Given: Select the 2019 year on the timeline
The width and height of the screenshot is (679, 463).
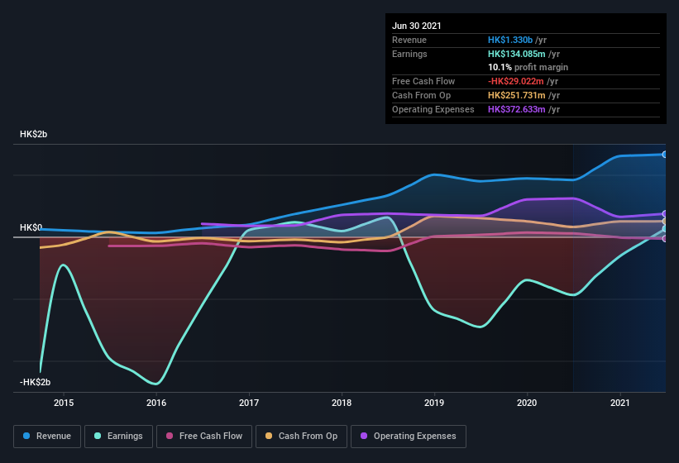Looking at the screenshot, I should pos(434,403).
